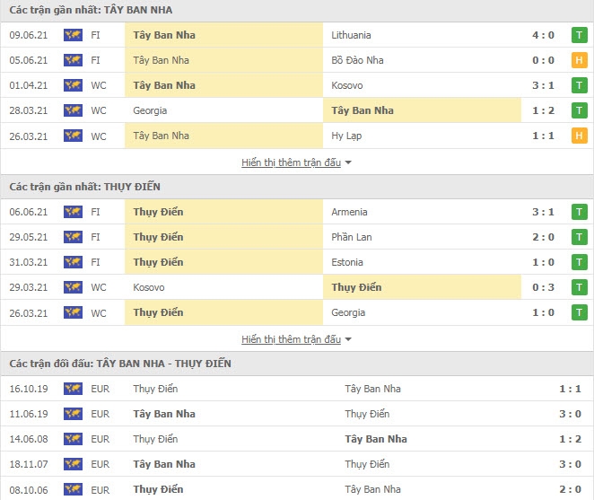Select the Phần Lan opponent name
The width and height of the screenshot is (594, 500).
pos(351,237)
